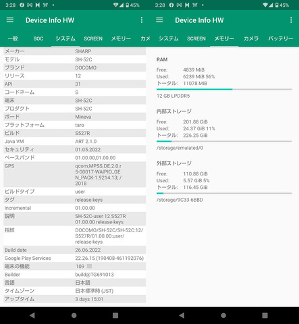299x324 pixels.
Task: Open the カメラ tab on right screen
Action: 251,38
